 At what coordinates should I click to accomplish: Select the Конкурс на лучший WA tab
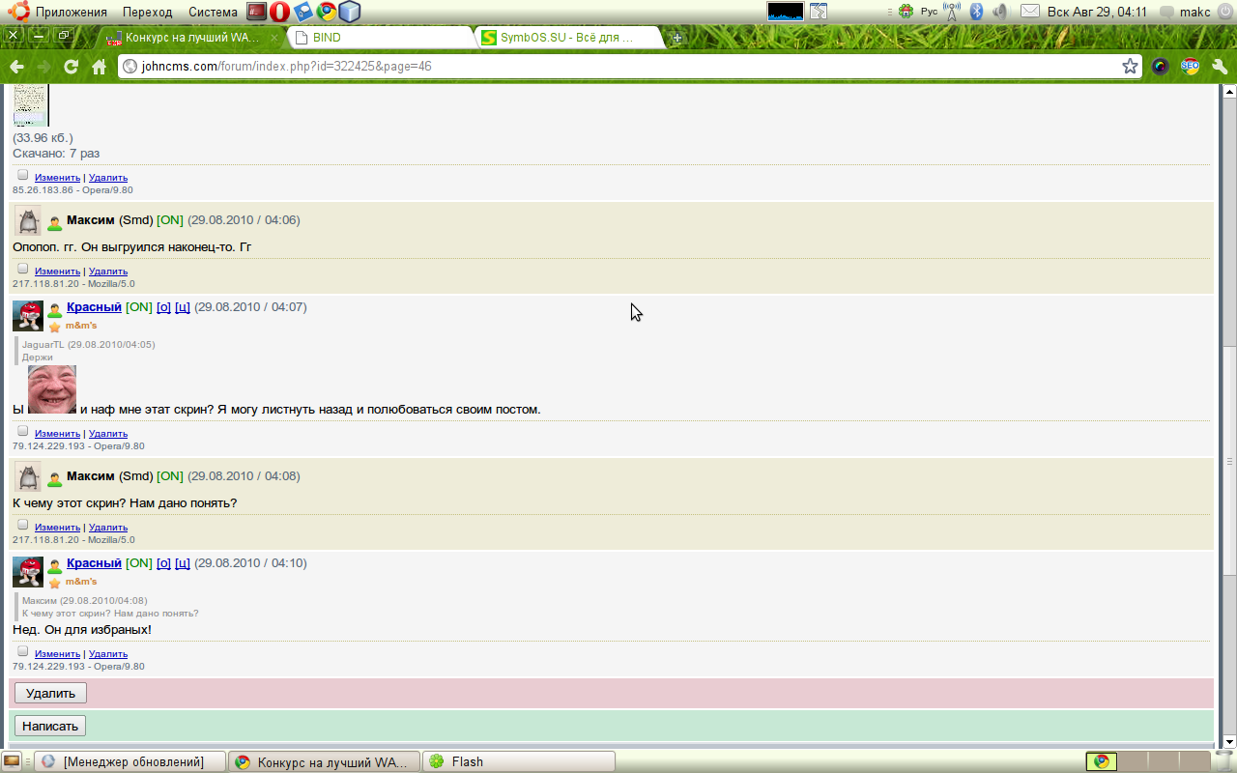click(x=191, y=38)
